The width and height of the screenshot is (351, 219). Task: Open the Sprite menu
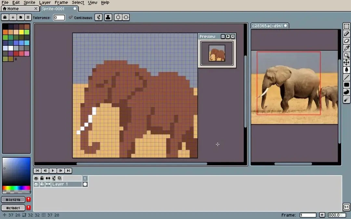click(x=29, y=3)
